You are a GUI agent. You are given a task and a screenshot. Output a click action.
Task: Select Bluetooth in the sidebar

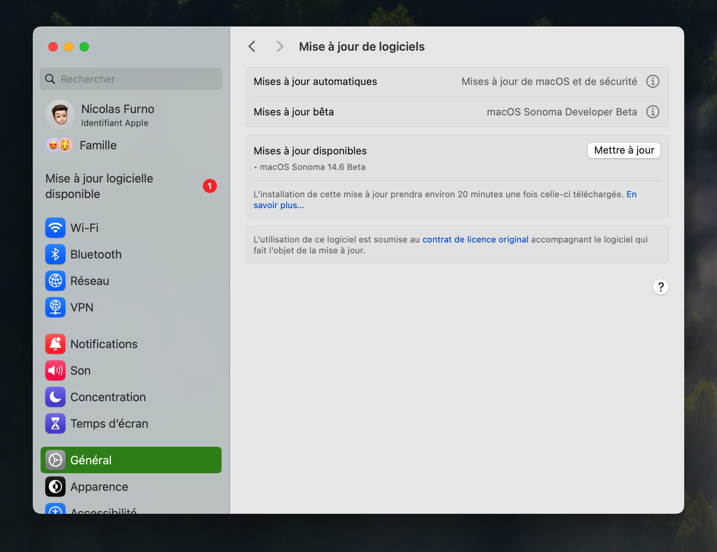coord(131,254)
